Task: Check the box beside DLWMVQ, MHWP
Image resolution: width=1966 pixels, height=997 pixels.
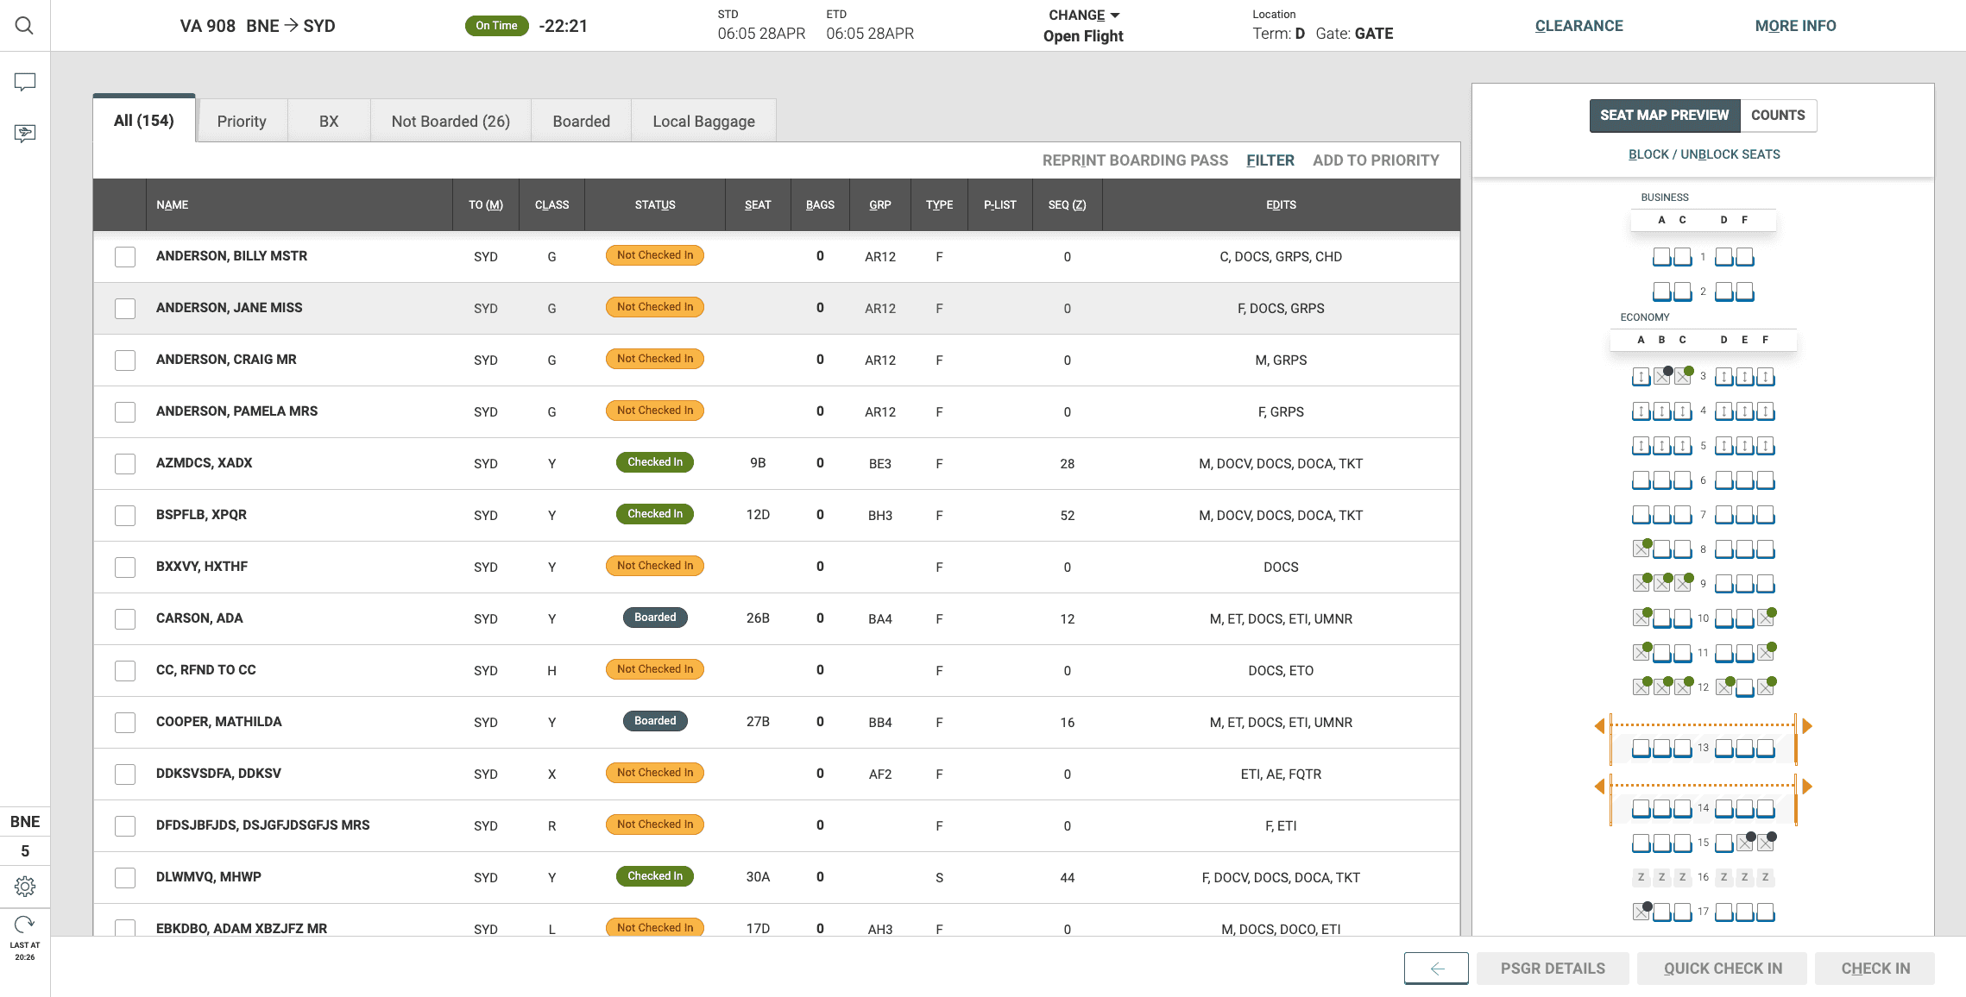Action: click(x=125, y=878)
